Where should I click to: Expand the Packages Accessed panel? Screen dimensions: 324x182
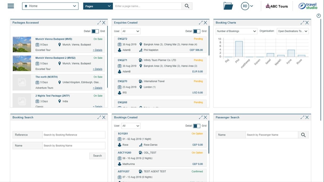(x=99, y=23)
